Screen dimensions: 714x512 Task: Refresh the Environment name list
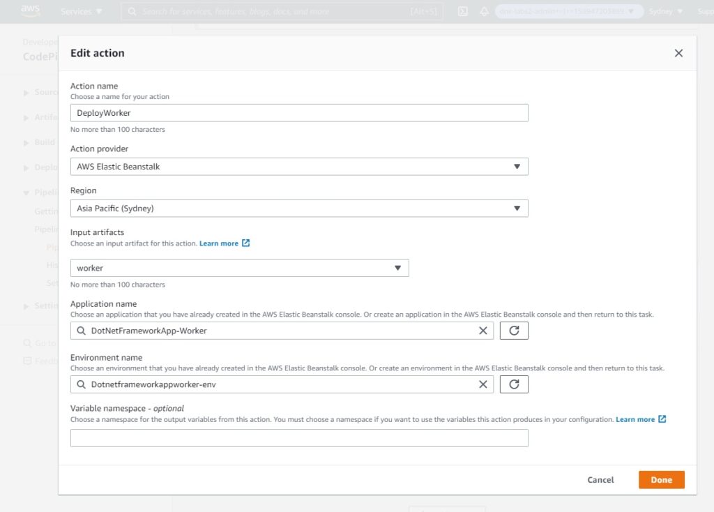514,384
